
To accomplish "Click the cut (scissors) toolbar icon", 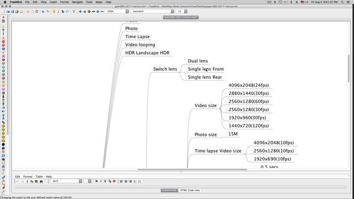I will [x=28, y=11].
